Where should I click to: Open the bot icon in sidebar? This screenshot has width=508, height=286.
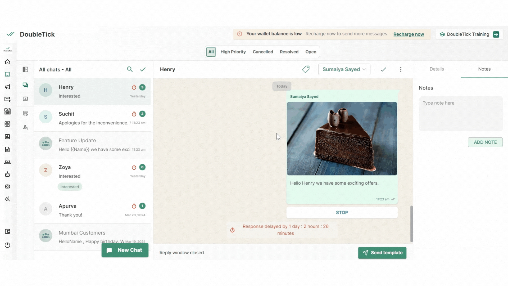[7, 174]
